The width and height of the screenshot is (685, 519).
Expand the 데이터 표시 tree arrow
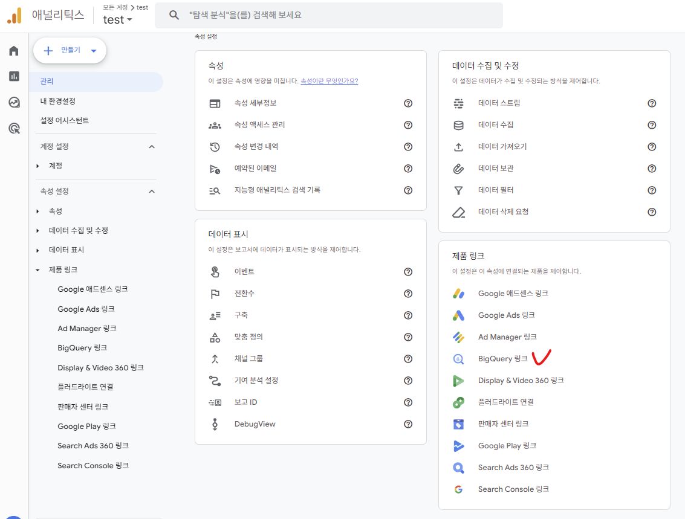tap(38, 251)
